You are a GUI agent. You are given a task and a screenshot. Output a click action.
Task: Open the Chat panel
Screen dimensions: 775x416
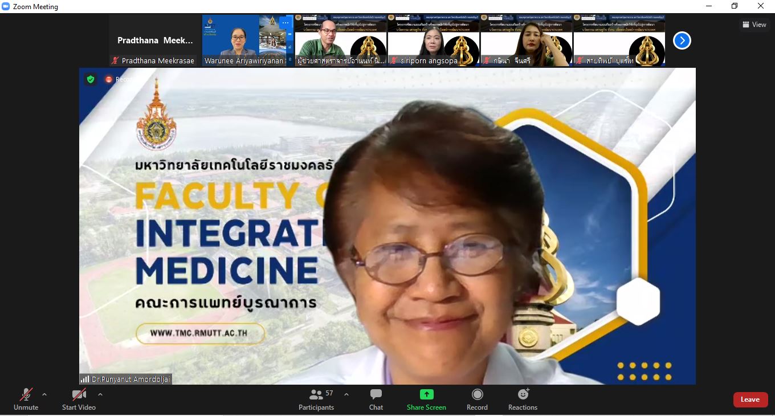click(x=376, y=399)
